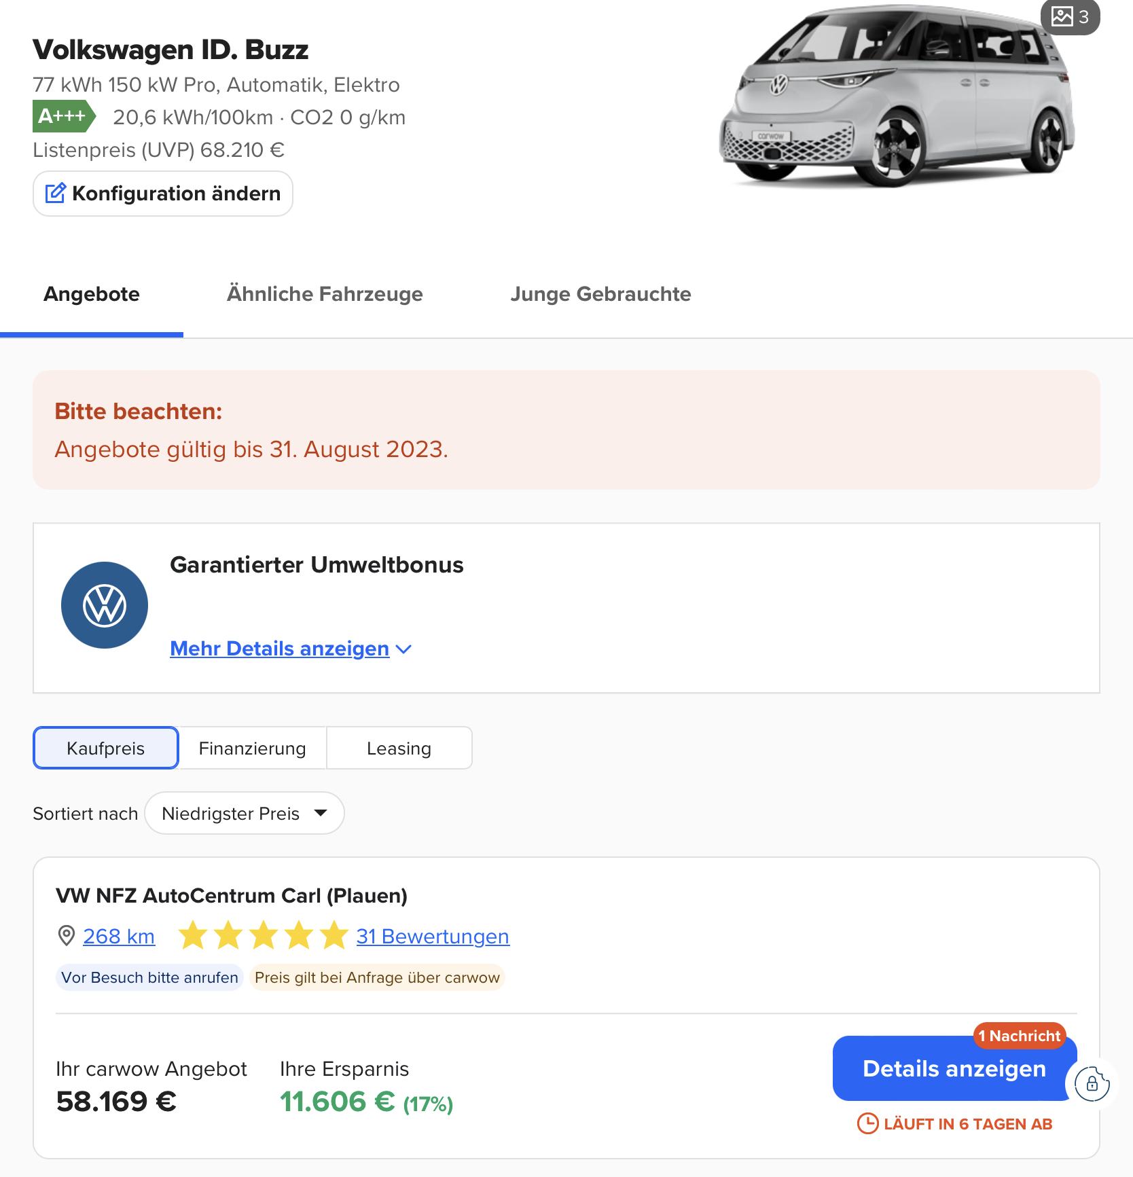Click the Volkswagen logo badge
This screenshot has width=1133, height=1177.
[x=105, y=605]
